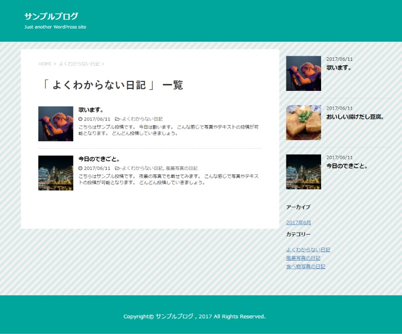Open sidebar category よくわからない日記
The width and height of the screenshot is (402, 334).
pyautogui.click(x=308, y=250)
